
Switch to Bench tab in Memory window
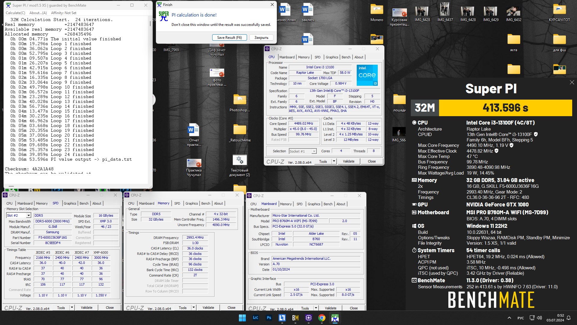point(206,203)
